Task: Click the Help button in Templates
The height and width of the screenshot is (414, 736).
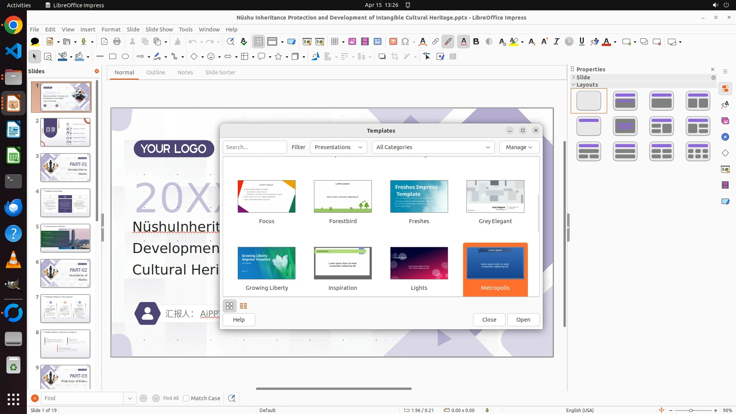Action: point(238,320)
